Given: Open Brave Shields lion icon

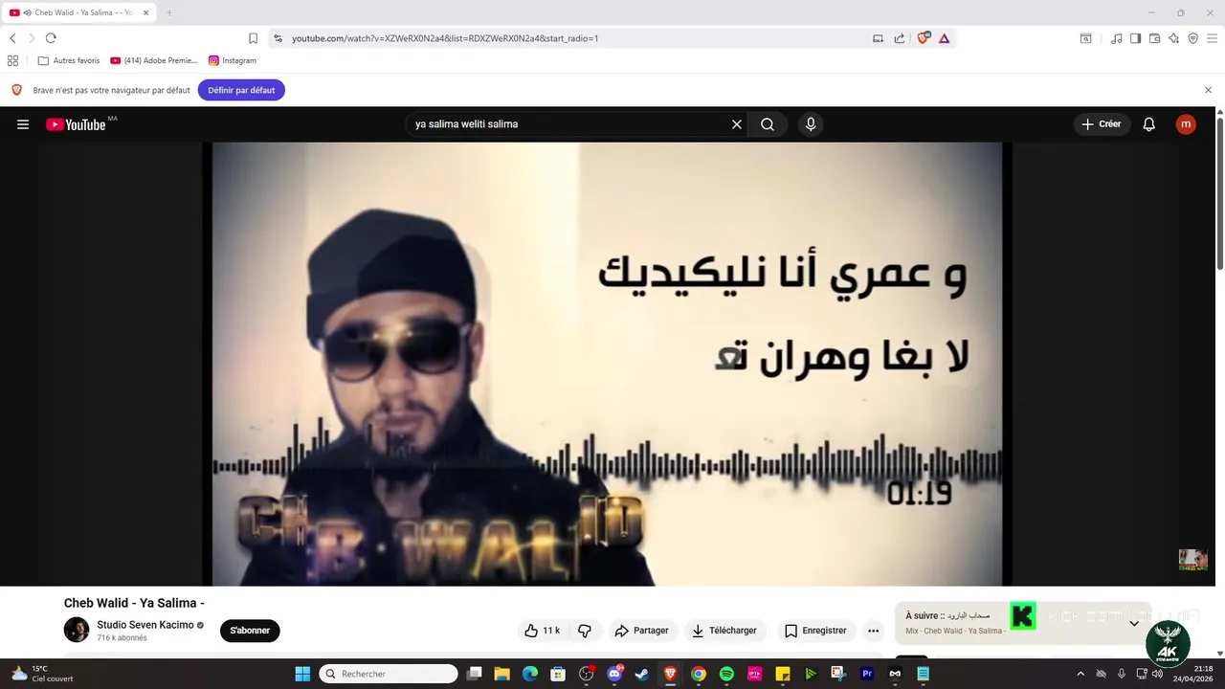Looking at the screenshot, I should click(924, 38).
